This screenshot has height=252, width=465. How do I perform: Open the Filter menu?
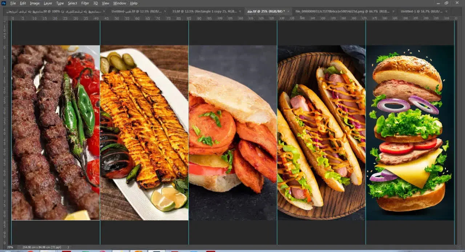tap(85, 3)
